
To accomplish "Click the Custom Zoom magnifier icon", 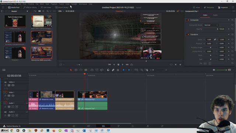I will [x=146, y=70].
